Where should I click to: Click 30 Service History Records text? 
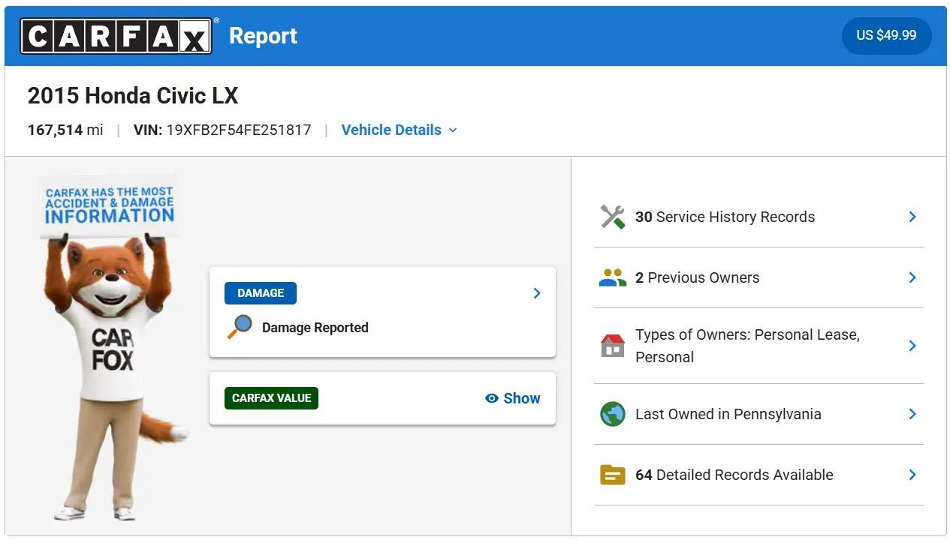(725, 217)
